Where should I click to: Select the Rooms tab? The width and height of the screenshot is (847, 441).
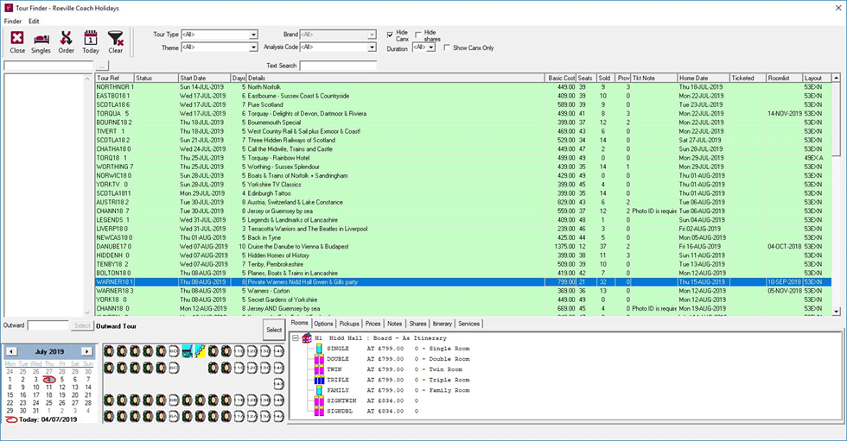point(299,323)
